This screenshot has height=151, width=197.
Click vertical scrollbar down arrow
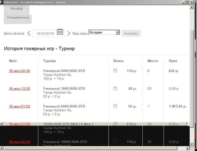pyautogui.click(x=191, y=144)
